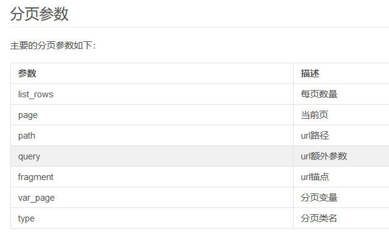
Task: Select the url额外参数 description cell
Action: (x=341, y=156)
